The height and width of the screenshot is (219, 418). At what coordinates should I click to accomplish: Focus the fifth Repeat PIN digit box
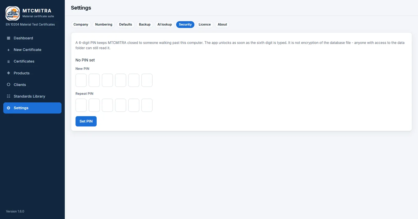point(134,105)
